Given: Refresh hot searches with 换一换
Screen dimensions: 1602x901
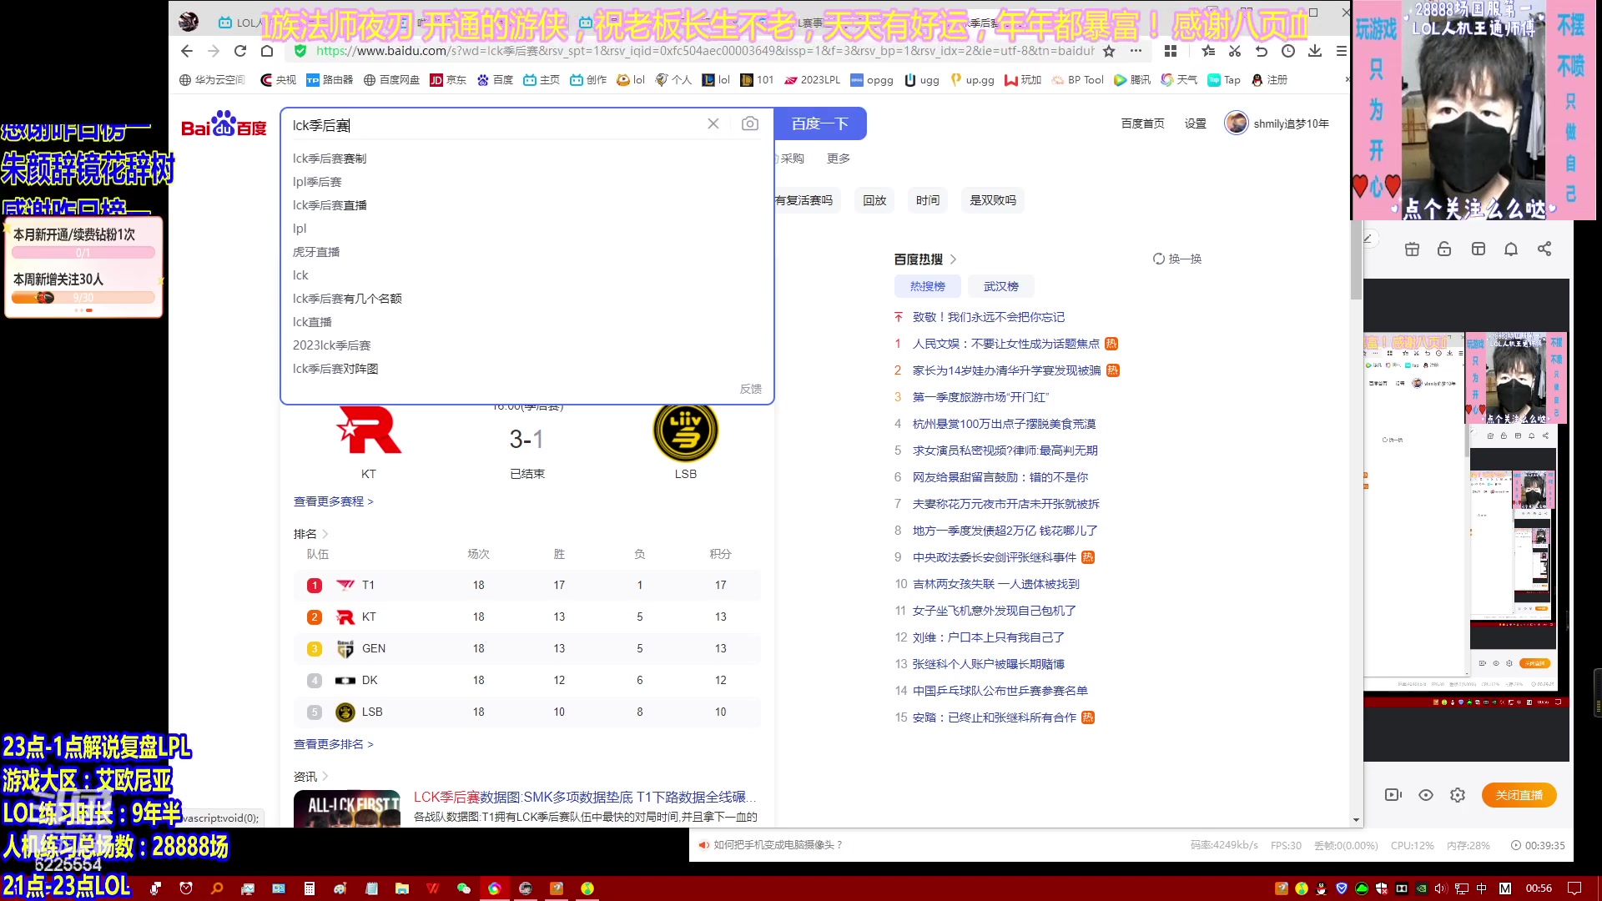Looking at the screenshot, I should (1177, 259).
